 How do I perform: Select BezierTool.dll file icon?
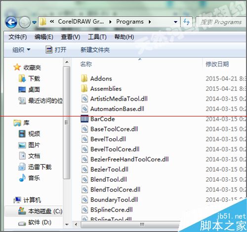(84, 169)
